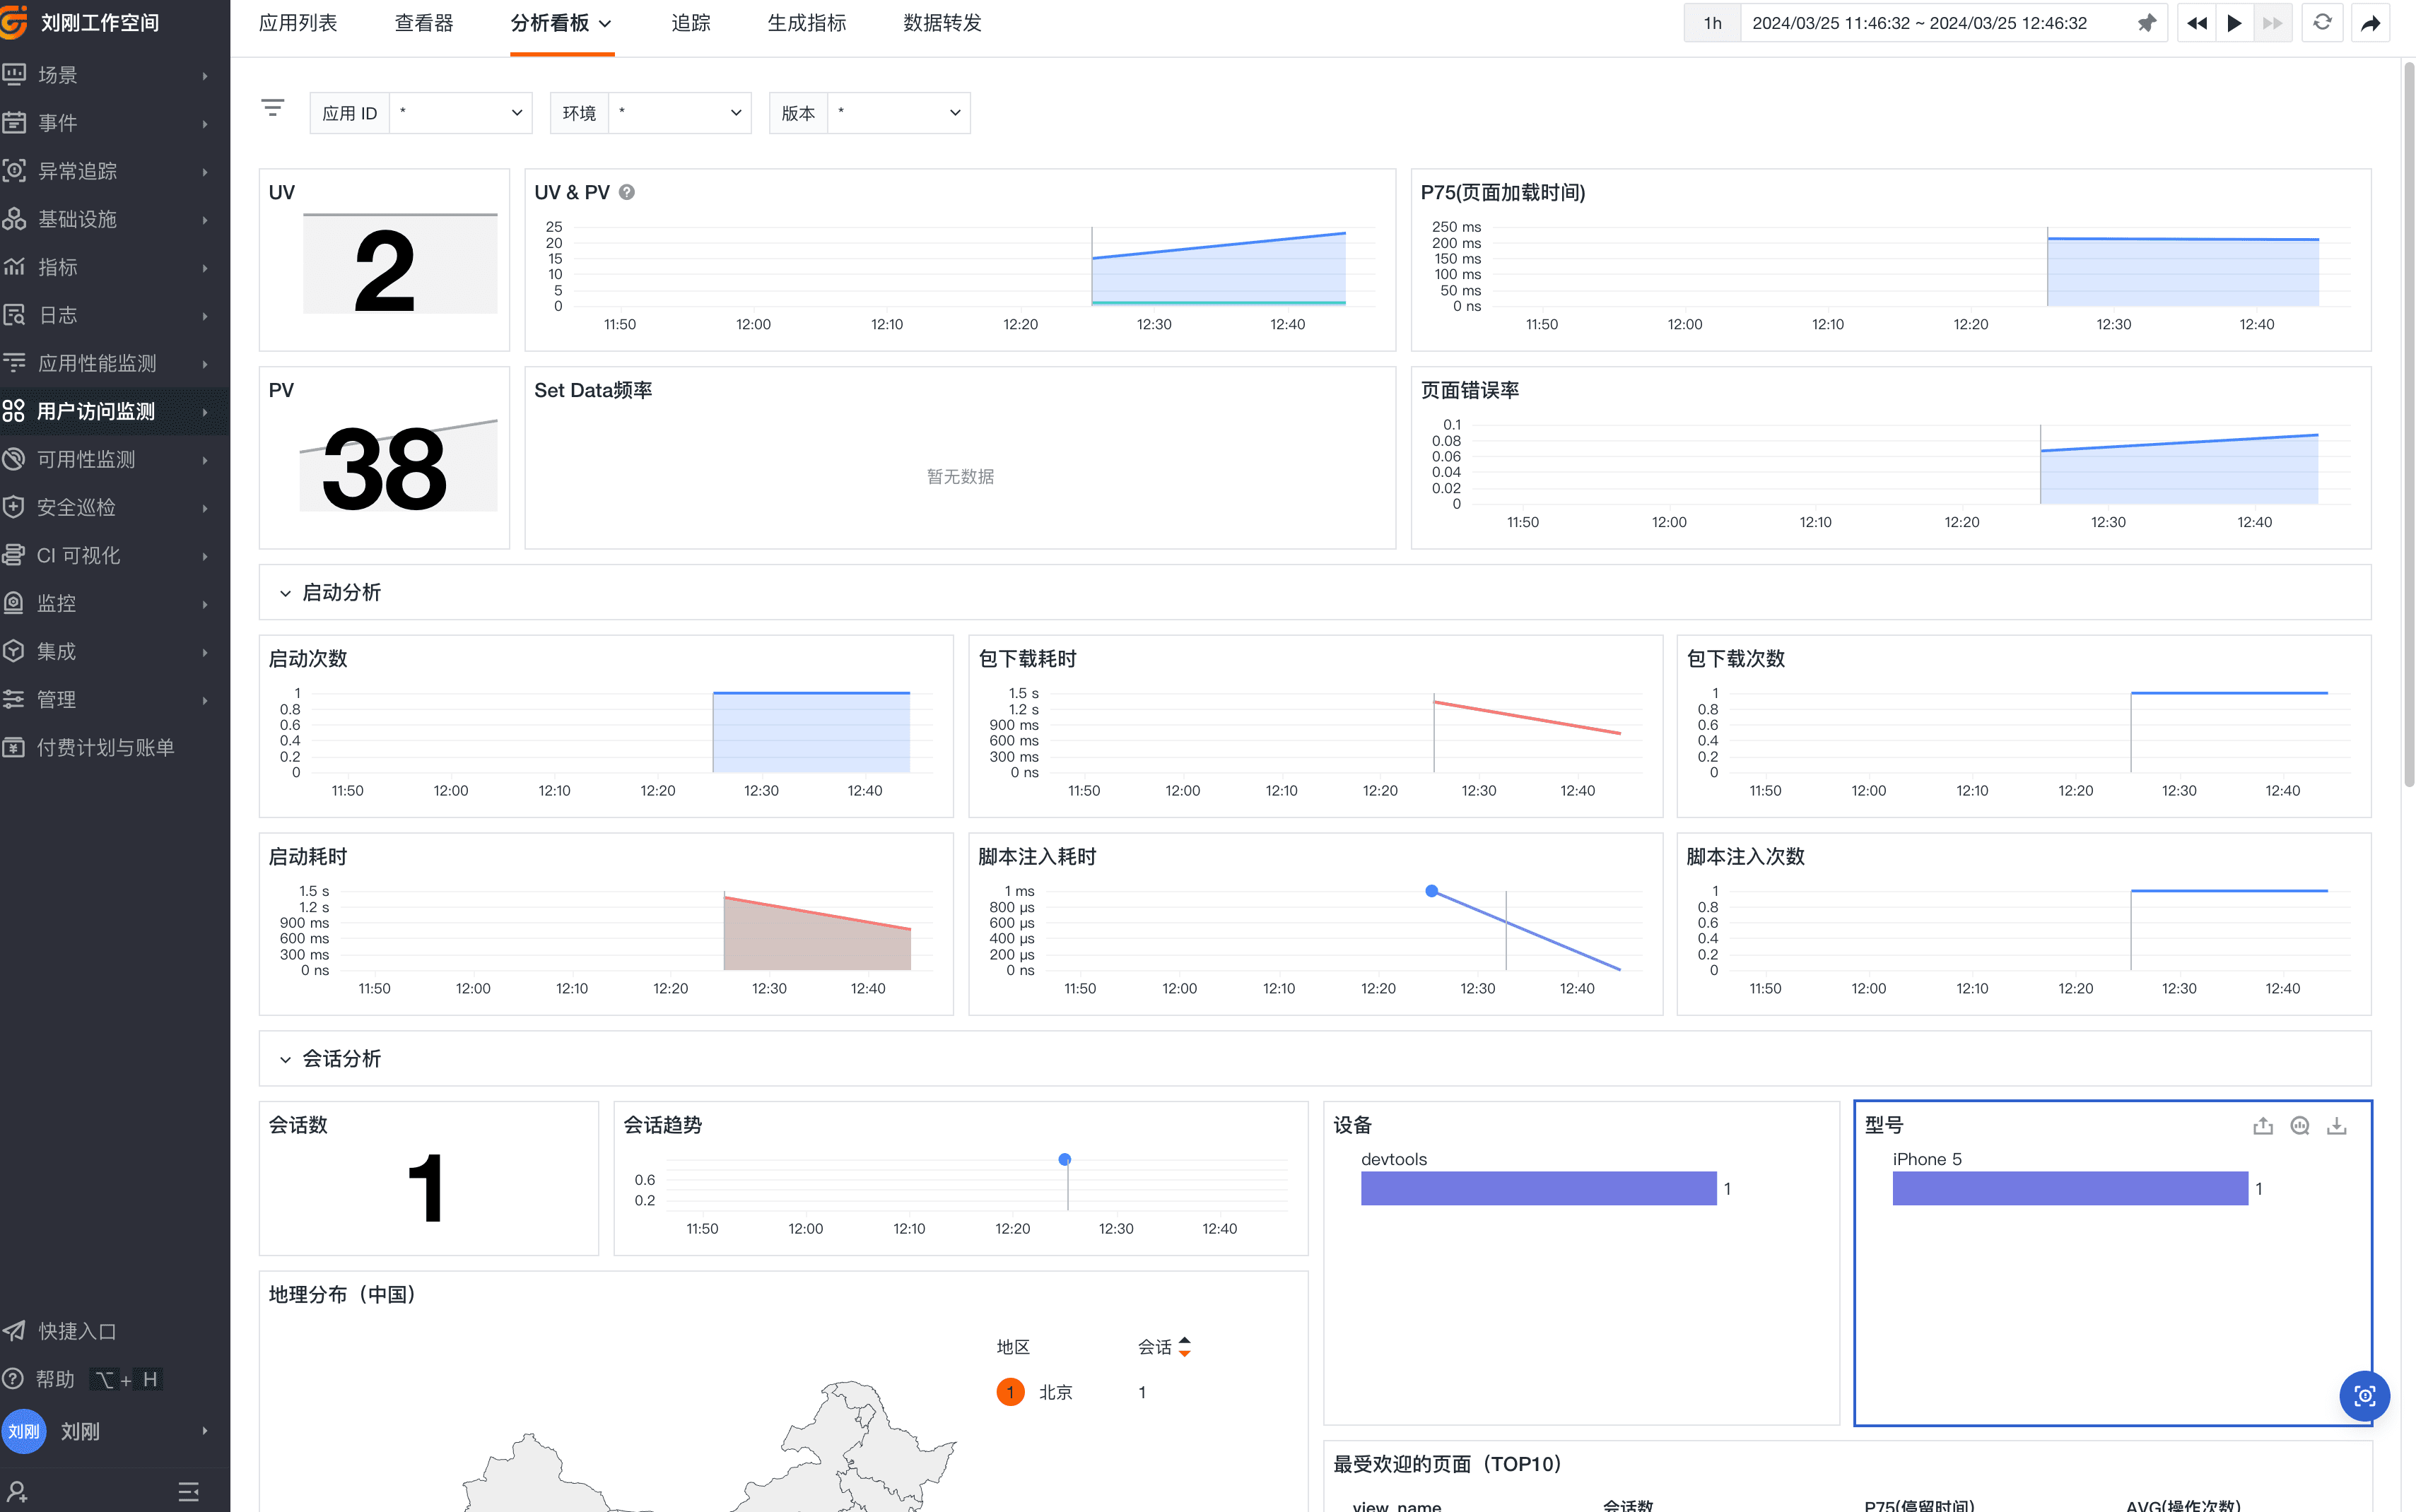Switch to the 查看器 tab
The image size is (2416, 1512).
pyautogui.click(x=423, y=23)
